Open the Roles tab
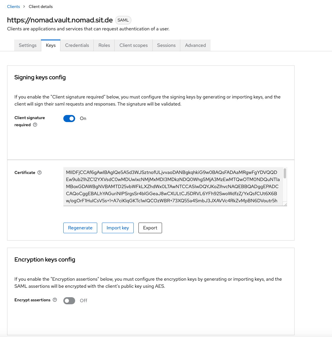This screenshot has width=332, height=337. [x=104, y=45]
